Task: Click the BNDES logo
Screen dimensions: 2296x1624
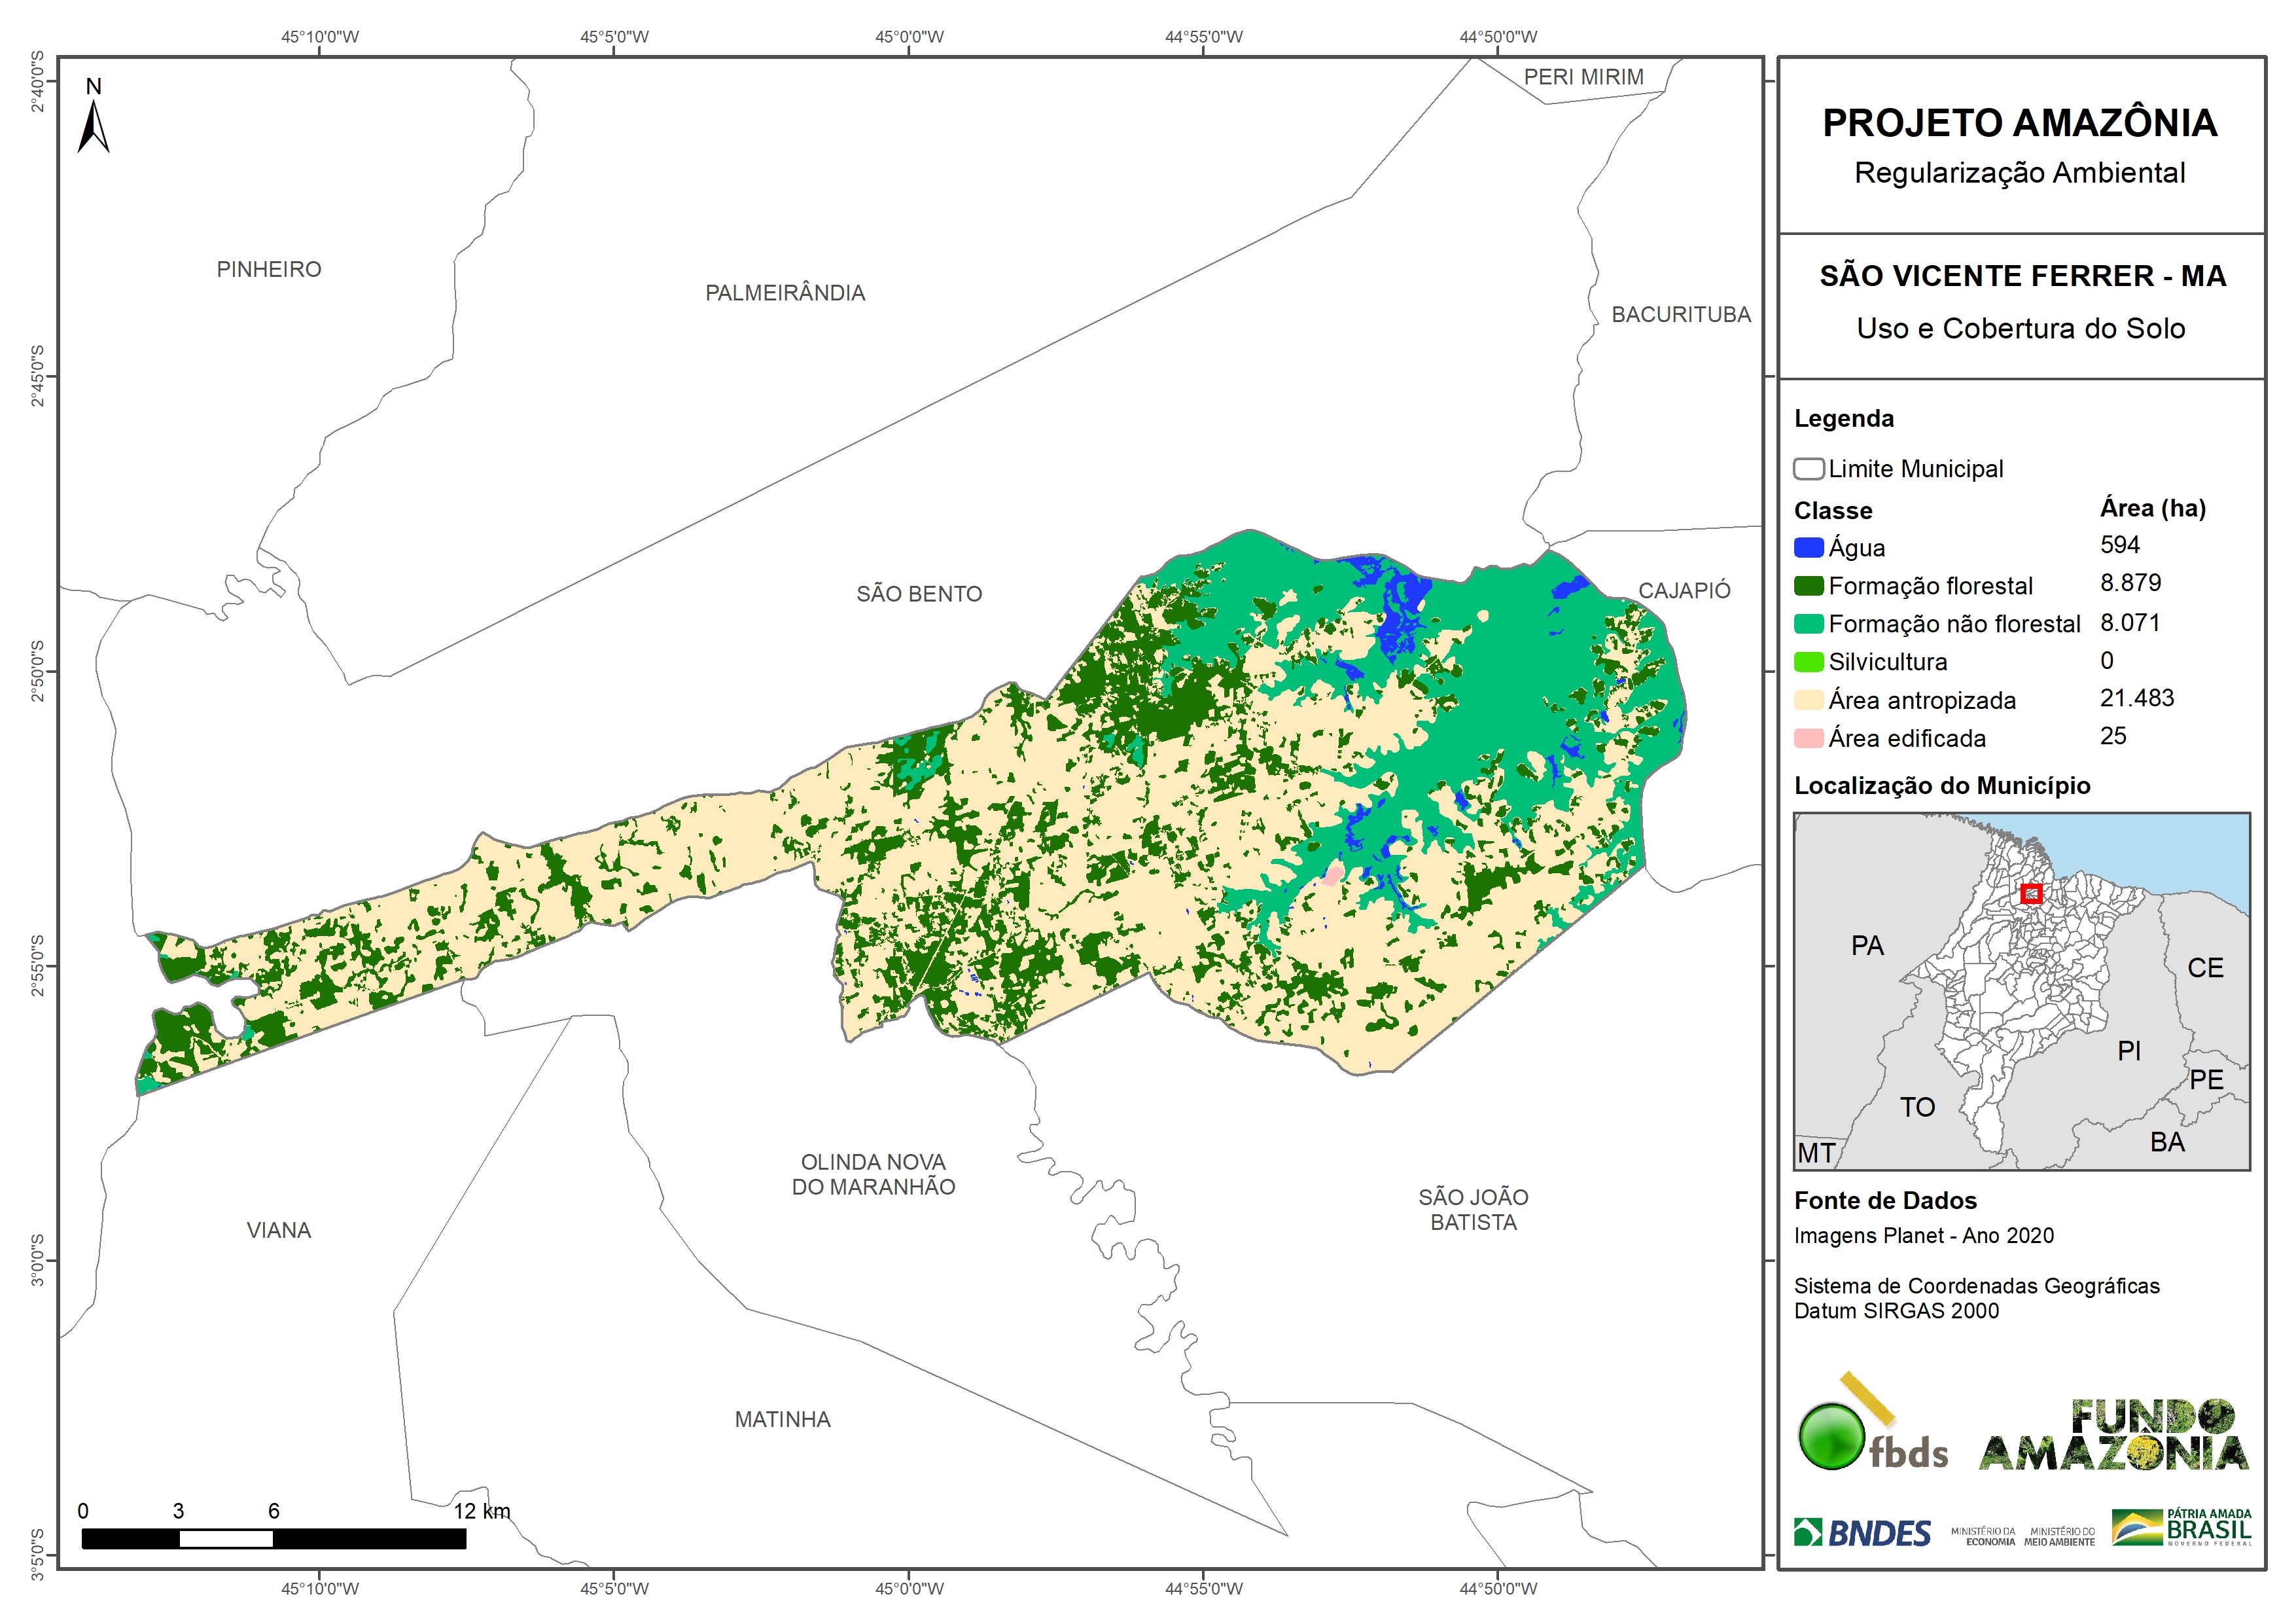Action: [1862, 1533]
